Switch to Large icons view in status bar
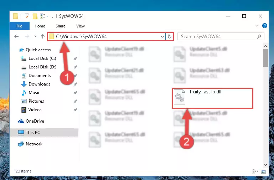 [x=263, y=171]
